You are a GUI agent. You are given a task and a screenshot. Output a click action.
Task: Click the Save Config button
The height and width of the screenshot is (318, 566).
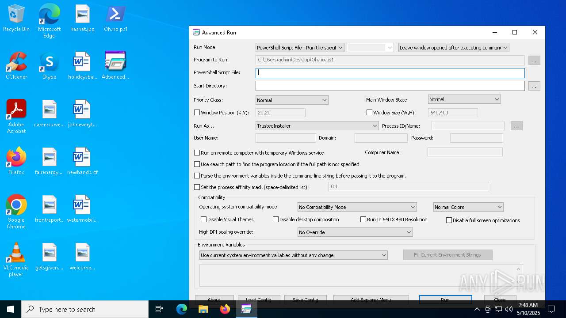click(306, 299)
